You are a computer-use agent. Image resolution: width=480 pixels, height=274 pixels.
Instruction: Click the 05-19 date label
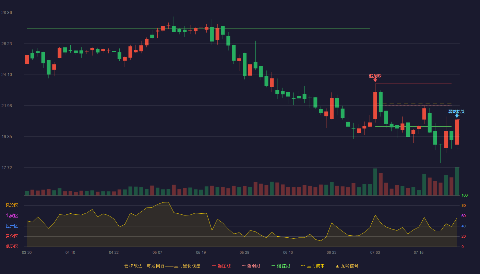(x=201, y=252)
